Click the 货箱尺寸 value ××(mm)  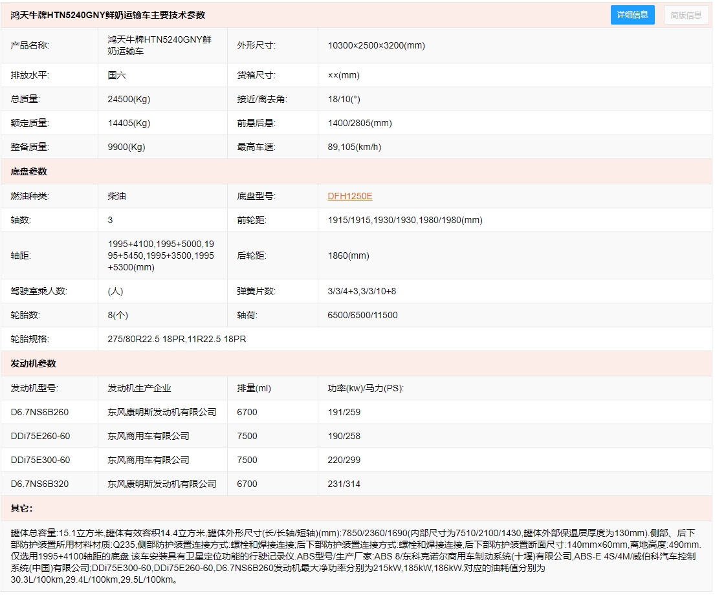tap(344, 75)
